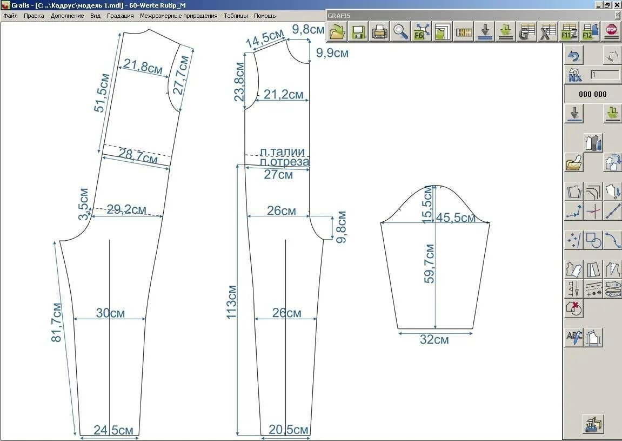The height and width of the screenshot is (441, 622).
Task: Click the polyline points tool icon
Action: pos(574,211)
